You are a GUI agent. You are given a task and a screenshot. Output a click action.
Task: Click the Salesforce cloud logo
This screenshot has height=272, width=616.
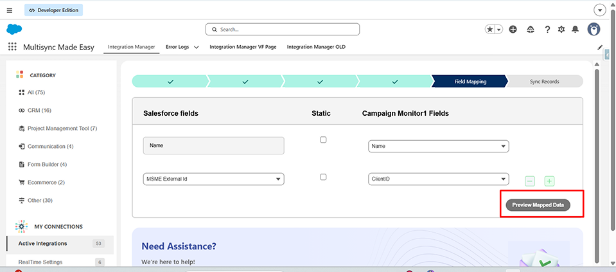point(14,29)
